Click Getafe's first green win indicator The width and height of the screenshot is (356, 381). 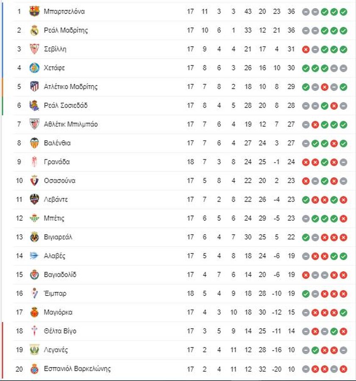(306, 68)
